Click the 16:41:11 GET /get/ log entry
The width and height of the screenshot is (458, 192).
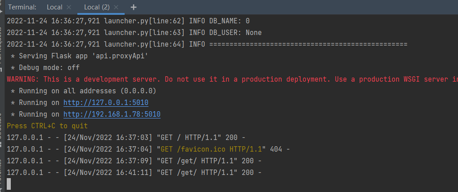pyautogui.click(x=134, y=172)
